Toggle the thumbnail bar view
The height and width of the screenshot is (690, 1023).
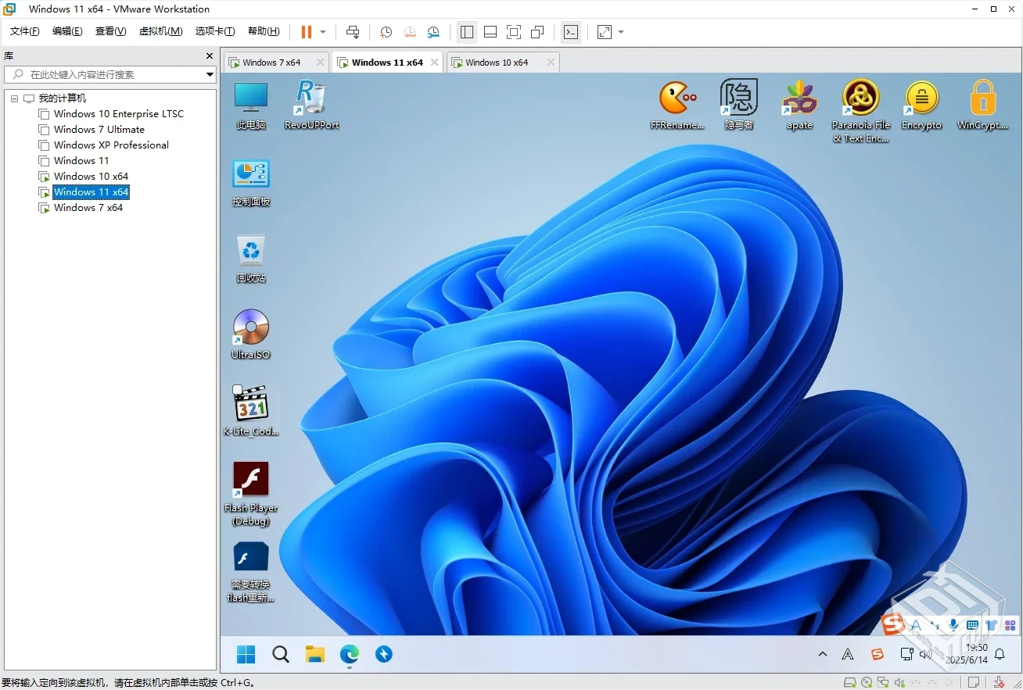[490, 32]
